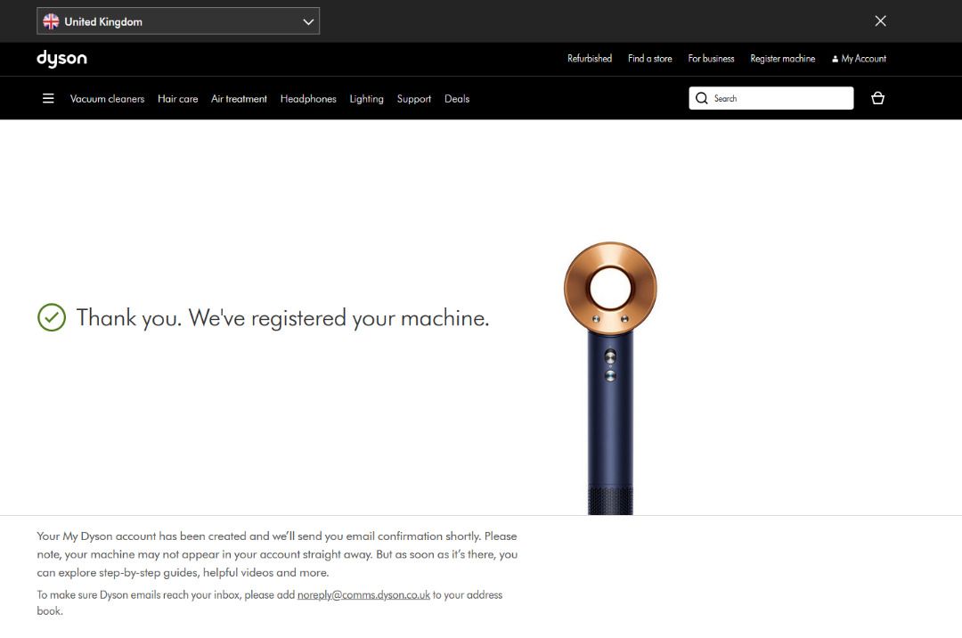Screen dimensions: 962x638
Task: Click the search magnifier icon
Action: (x=701, y=98)
